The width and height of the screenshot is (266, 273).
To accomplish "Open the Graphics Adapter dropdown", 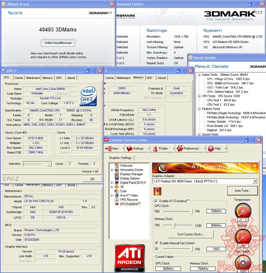I will pyautogui.click(x=255, y=181).
